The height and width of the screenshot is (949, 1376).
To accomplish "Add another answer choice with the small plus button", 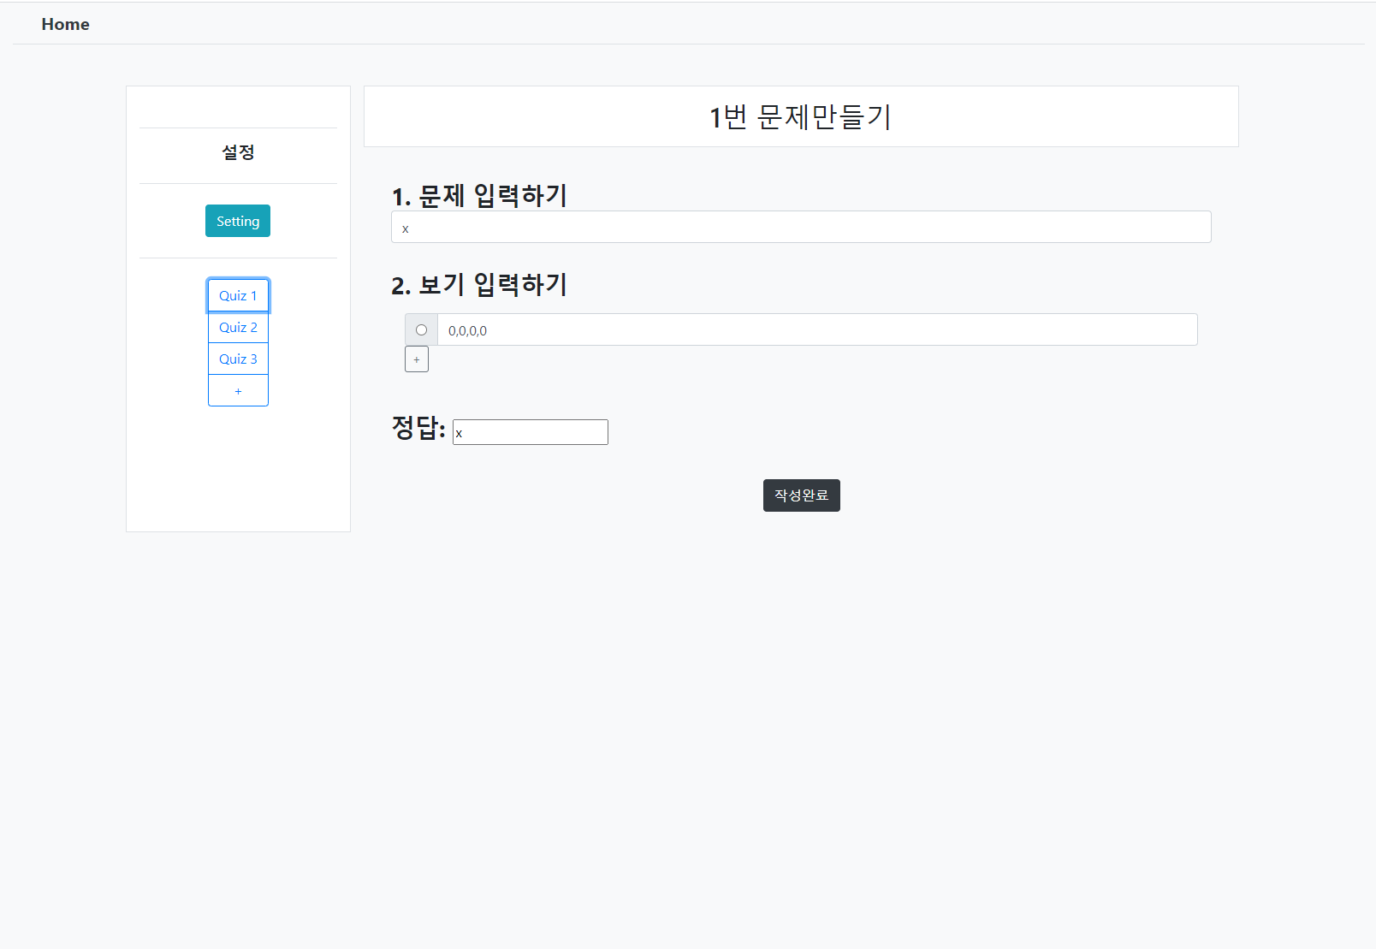I will click(x=417, y=359).
